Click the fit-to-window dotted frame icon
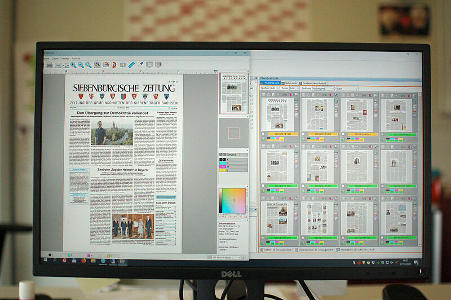This screenshot has width=451, height=300. (x=66, y=65)
